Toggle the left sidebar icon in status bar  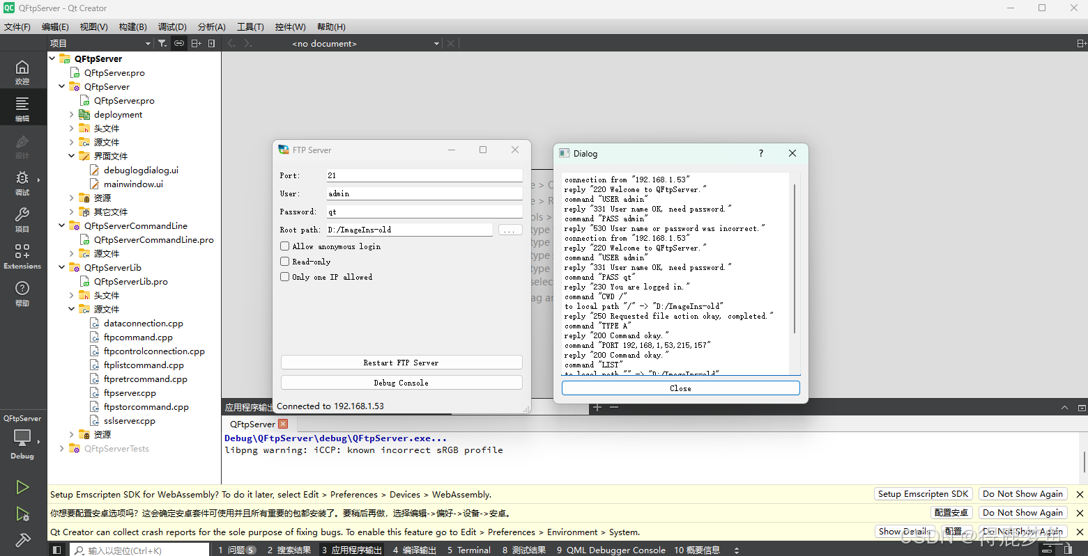tap(57, 550)
